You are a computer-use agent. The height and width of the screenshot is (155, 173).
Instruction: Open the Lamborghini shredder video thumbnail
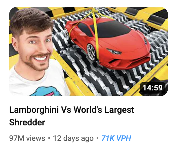(x=88, y=51)
